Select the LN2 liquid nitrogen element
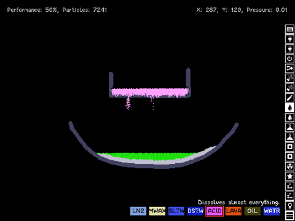The width and height of the screenshot is (295, 221). tap(138, 211)
